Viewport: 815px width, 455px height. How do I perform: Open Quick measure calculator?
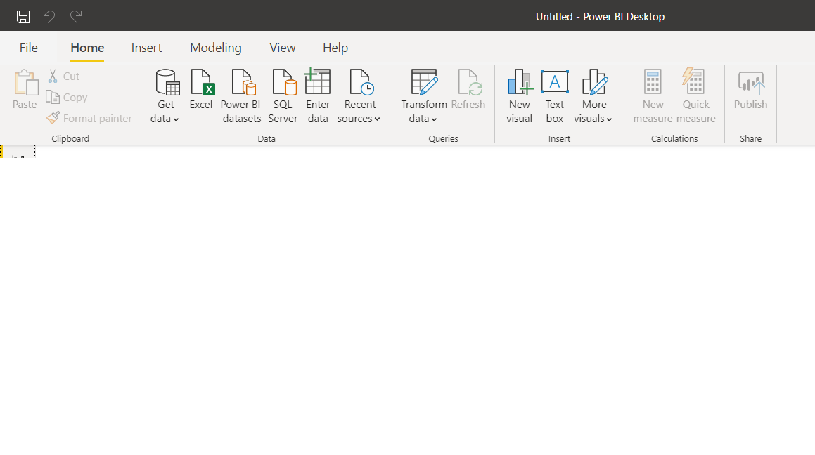[696, 96]
